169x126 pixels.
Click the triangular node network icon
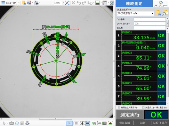coord(28,123)
